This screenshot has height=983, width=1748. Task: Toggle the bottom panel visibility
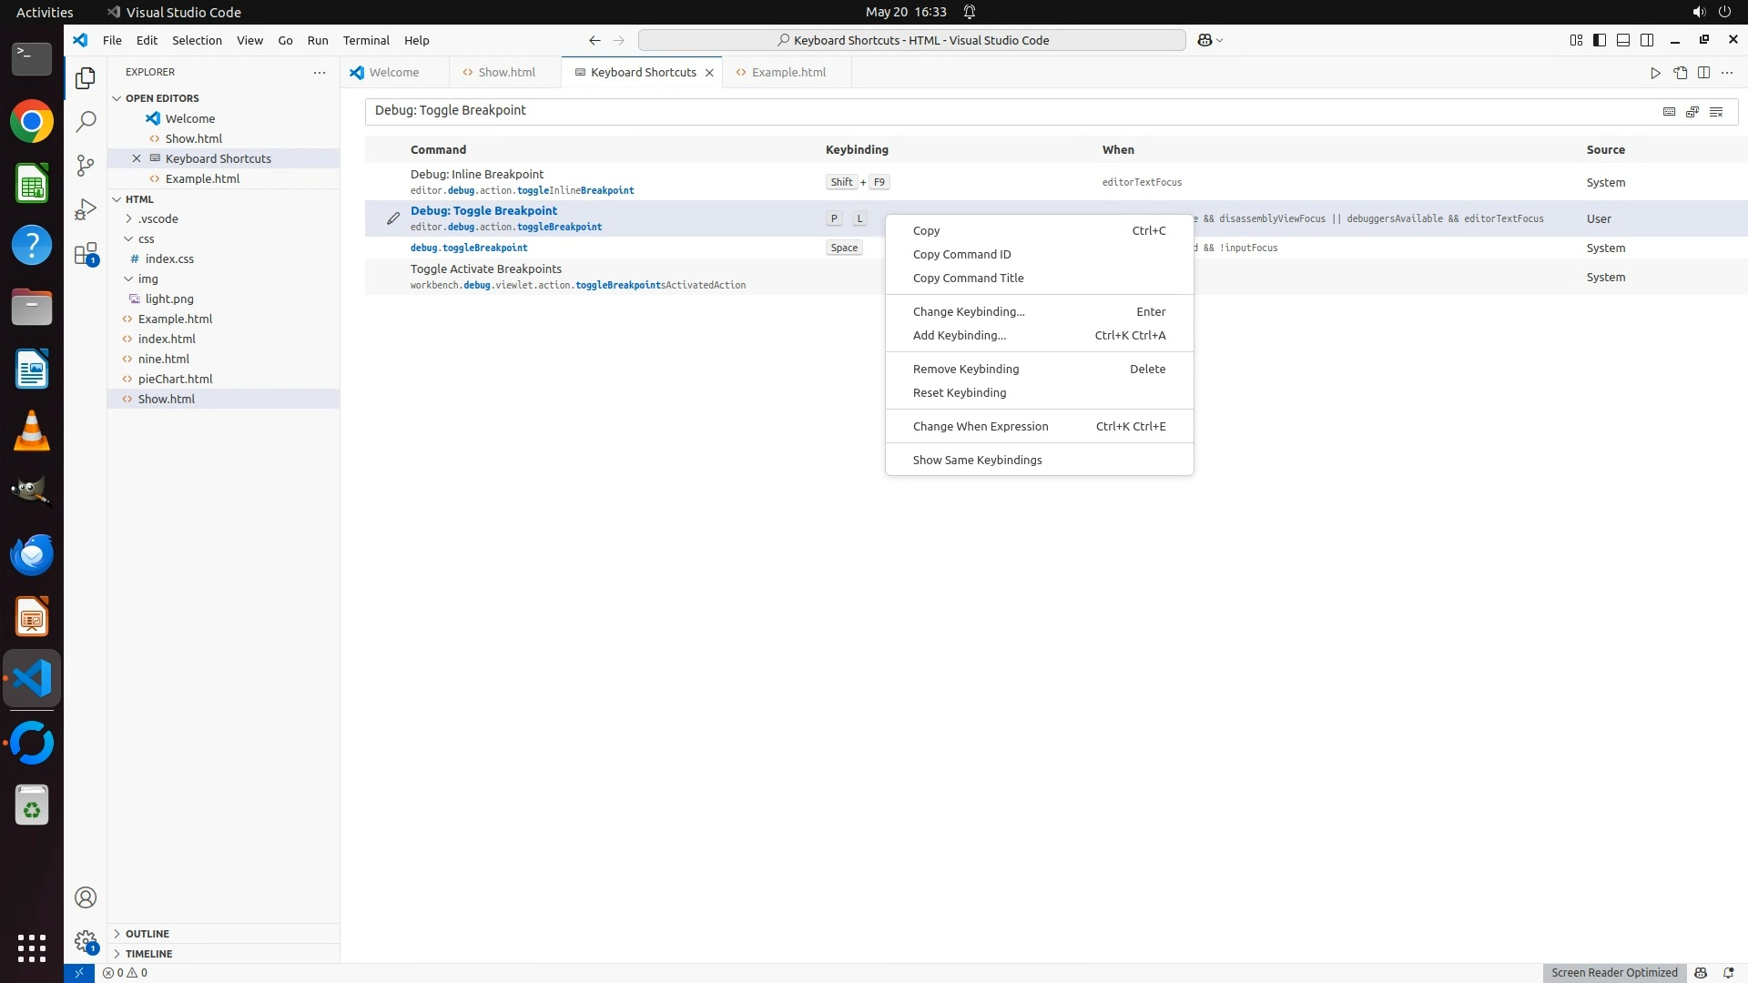(1623, 40)
